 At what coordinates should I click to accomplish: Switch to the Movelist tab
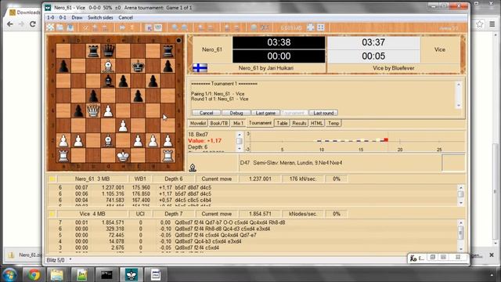(198, 123)
